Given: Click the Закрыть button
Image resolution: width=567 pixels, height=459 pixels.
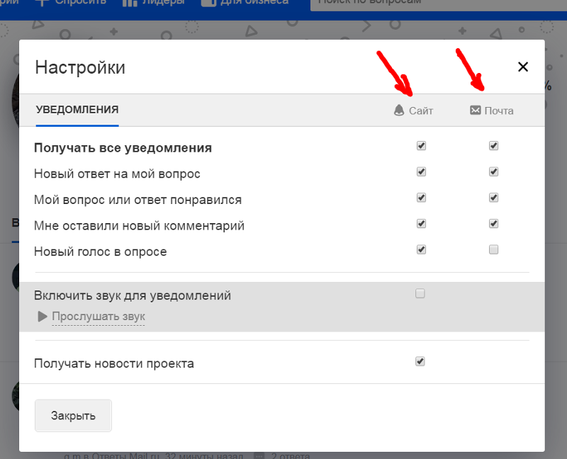Looking at the screenshot, I should (x=73, y=416).
